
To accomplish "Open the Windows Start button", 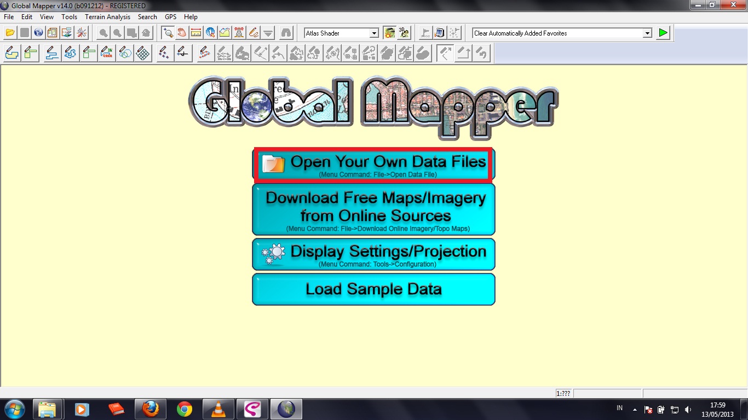I will [x=14, y=409].
